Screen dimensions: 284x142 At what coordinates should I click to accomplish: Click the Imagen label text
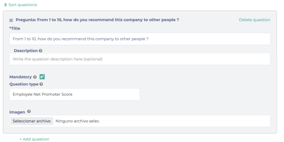pyautogui.click(x=17, y=112)
